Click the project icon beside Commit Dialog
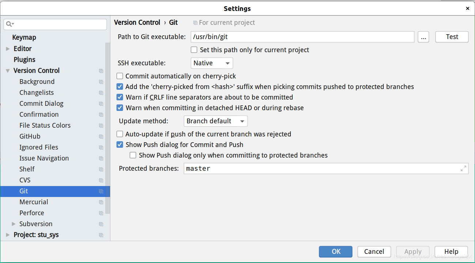475x263 pixels. [101, 104]
